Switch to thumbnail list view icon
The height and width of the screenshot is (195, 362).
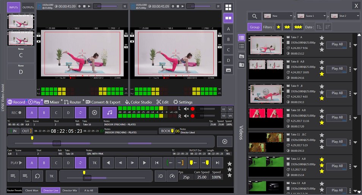(x=241, y=38)
